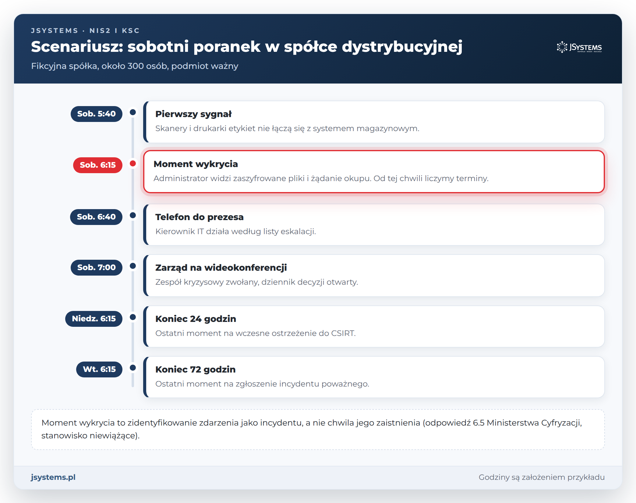Select the red Sob. 6:15 time badge
This screenshot has height=503, width=636.
tap(98, 165)
